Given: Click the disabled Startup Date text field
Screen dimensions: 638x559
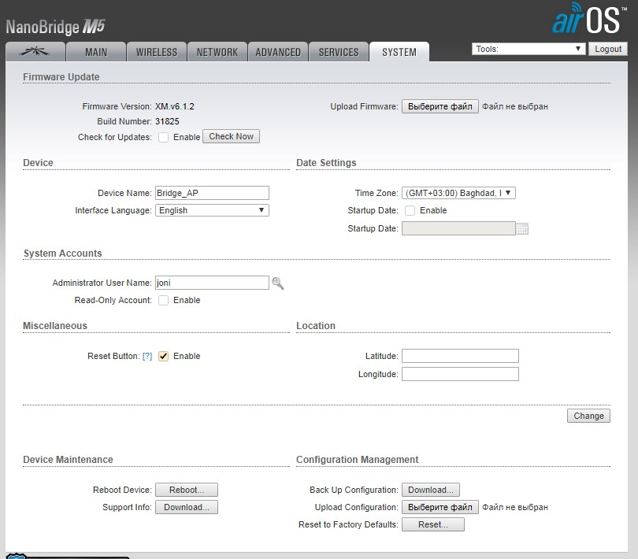Looking at the screenshot, I should (458, 228).
